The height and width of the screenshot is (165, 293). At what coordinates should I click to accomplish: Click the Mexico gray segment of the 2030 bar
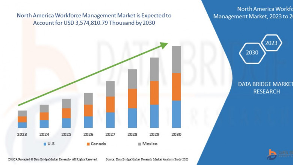(x=177, y=59)
